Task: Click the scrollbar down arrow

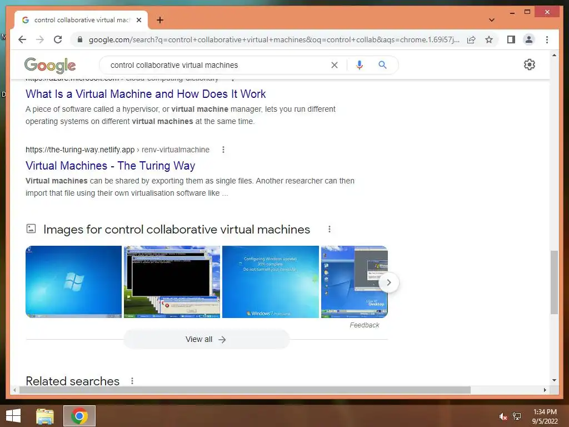Action: tap(554, 380)
